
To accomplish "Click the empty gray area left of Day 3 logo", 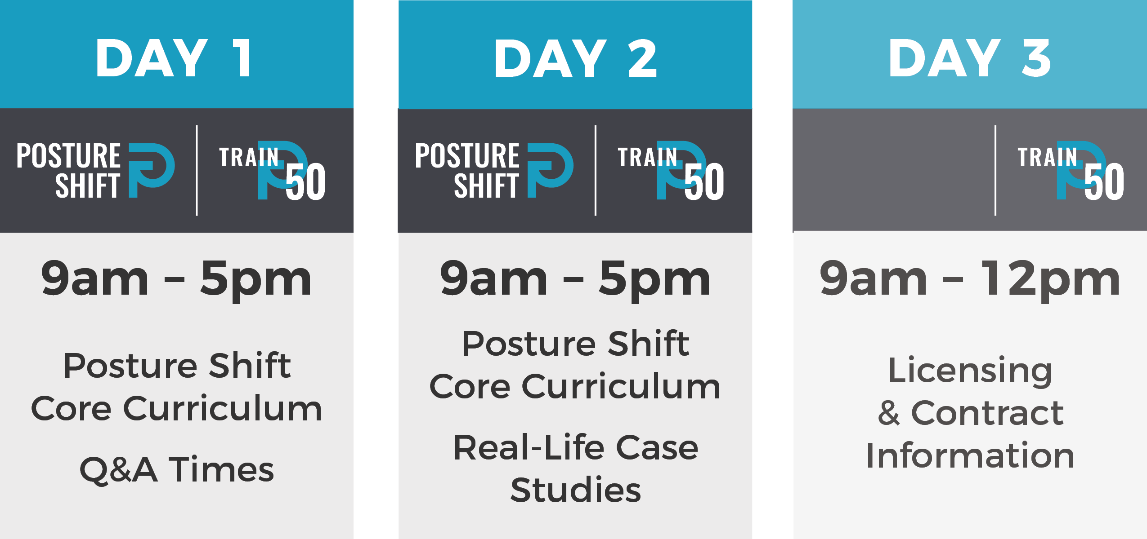I will 894,170.
